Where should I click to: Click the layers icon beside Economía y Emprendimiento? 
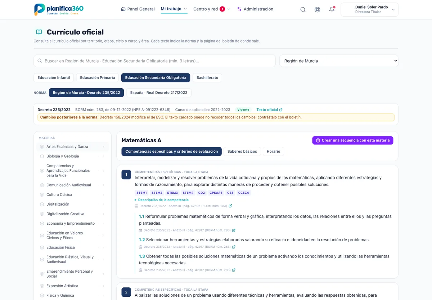tap(42, 223)
